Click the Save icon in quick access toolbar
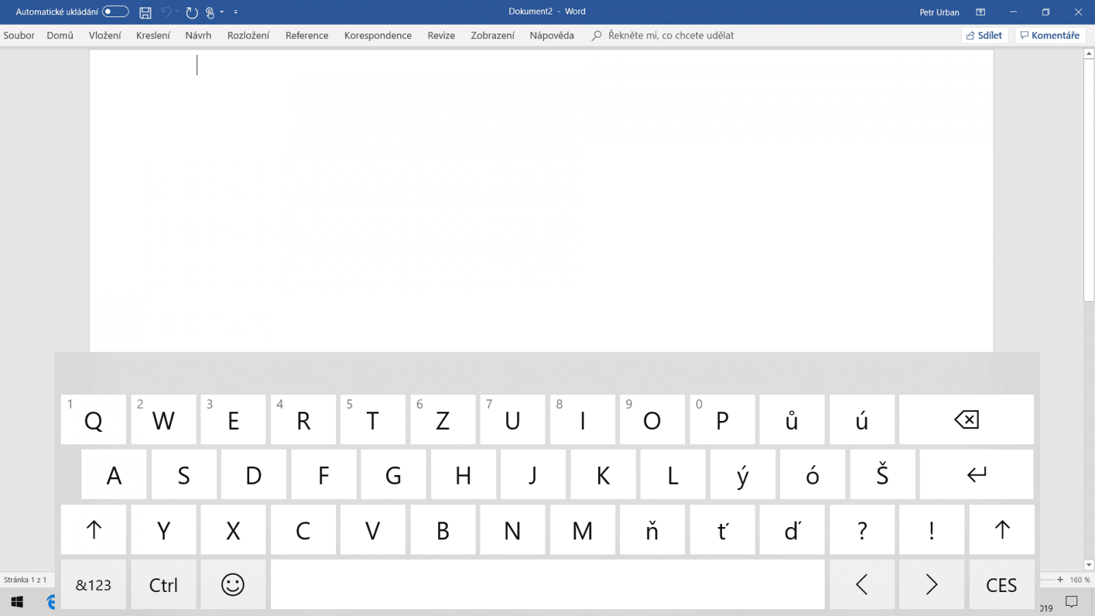The image size is (1095, 616). (x=144, y=12)
